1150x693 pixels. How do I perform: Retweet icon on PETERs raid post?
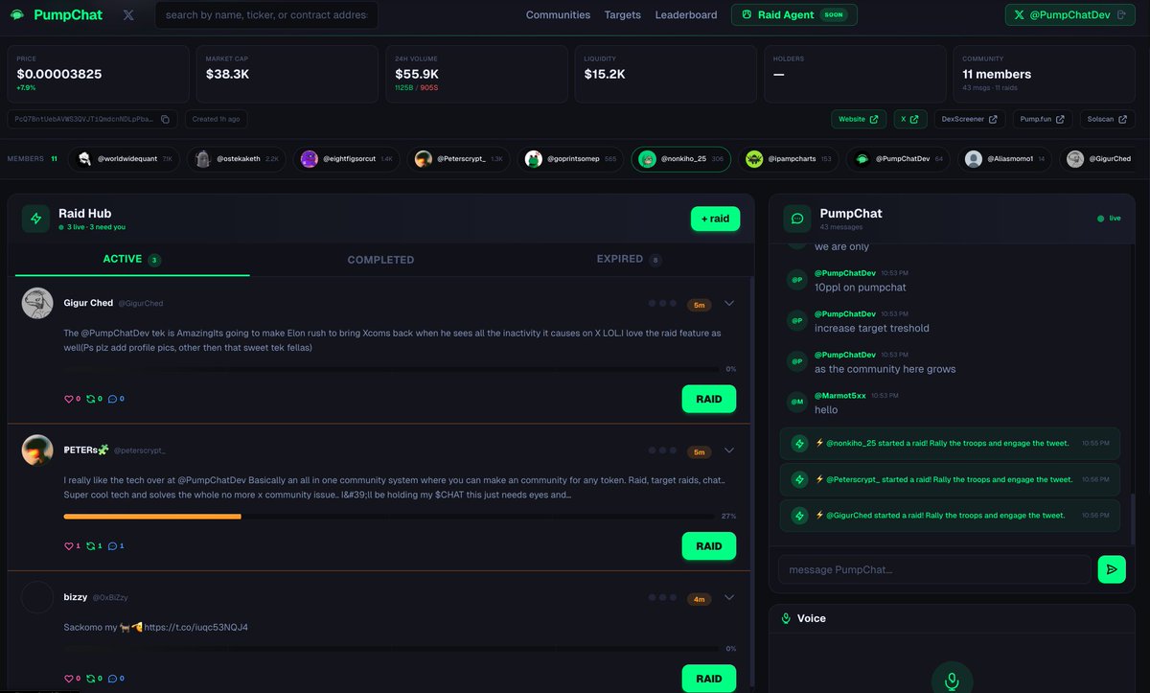91,546
